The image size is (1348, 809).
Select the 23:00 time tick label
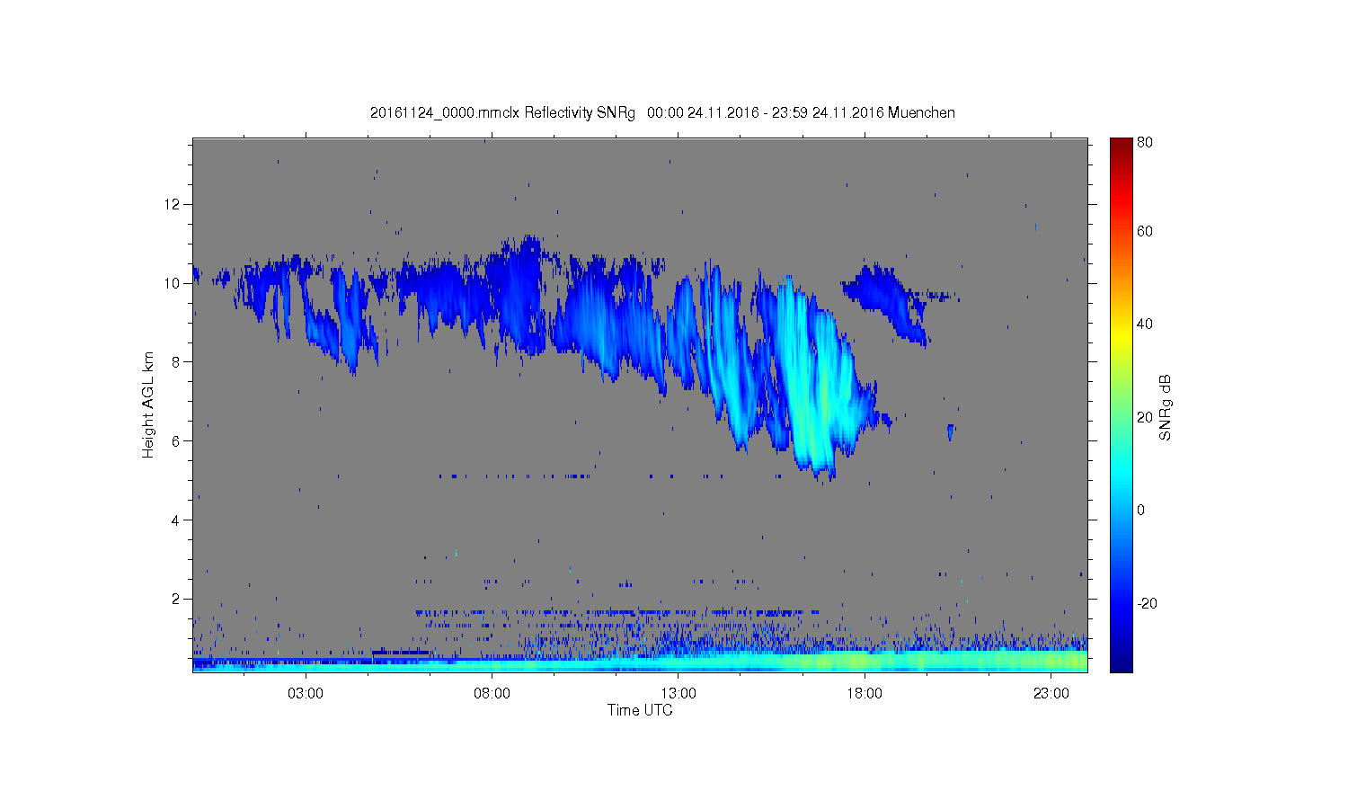coord(1051,694)
